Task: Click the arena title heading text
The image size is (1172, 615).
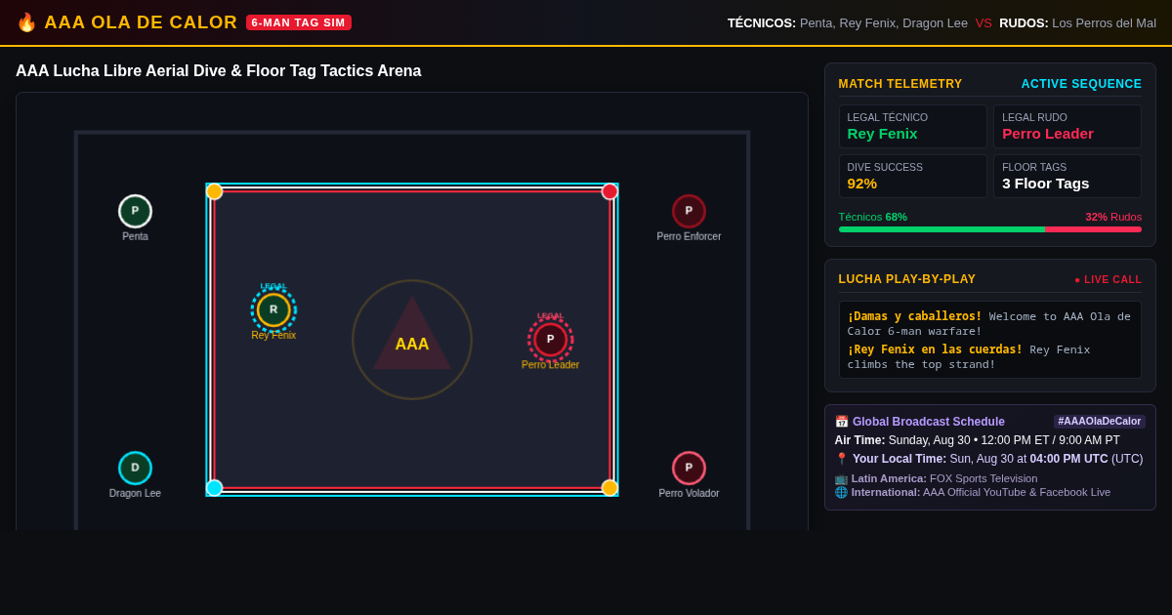Action: (219, 71)
